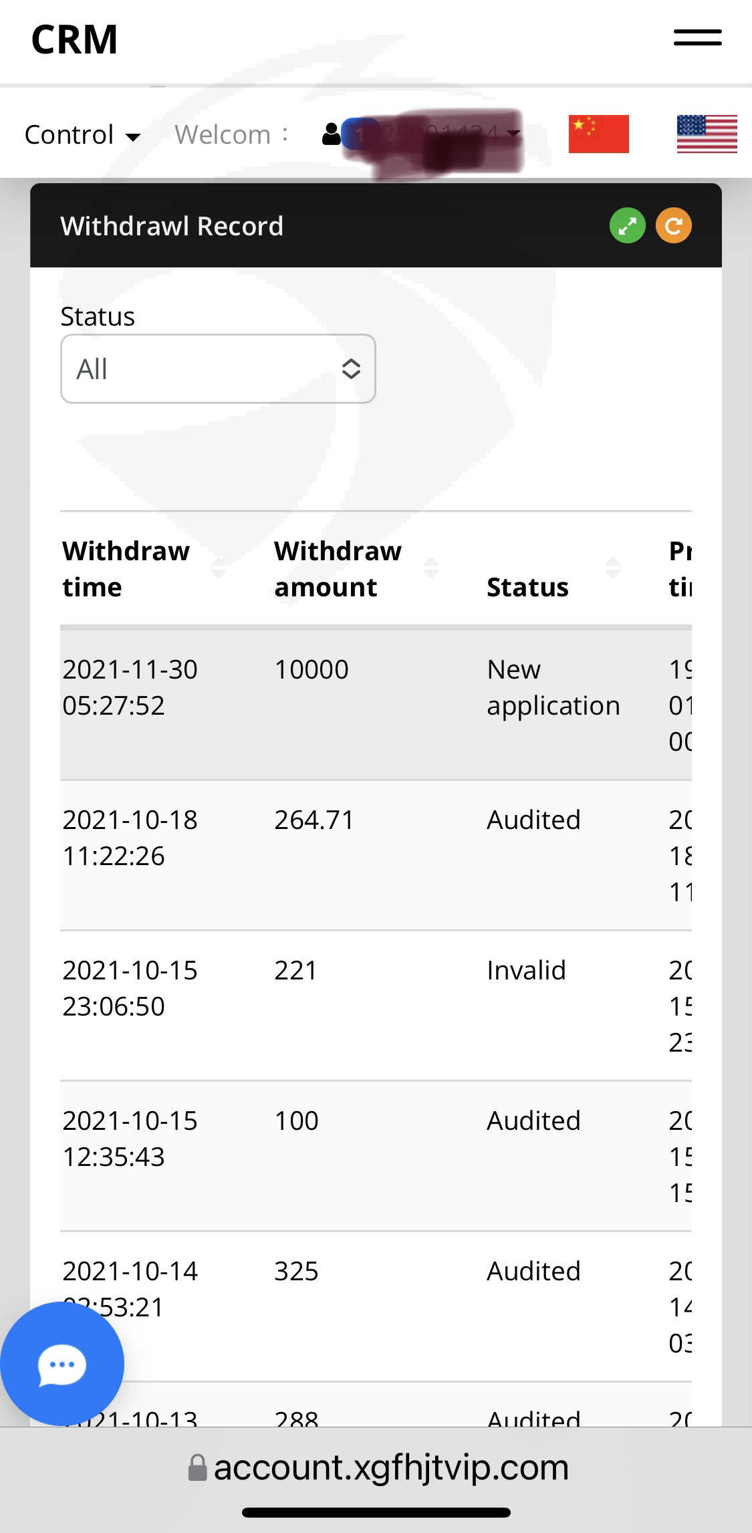Viewport: 752px width, 1533px height.
Task: Open the hamburger menu
Action: (x=697, y=38)
